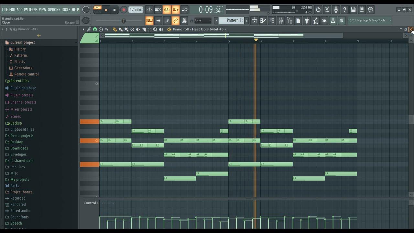
Task: Open the FILE menu
Action: coord(5,10)
